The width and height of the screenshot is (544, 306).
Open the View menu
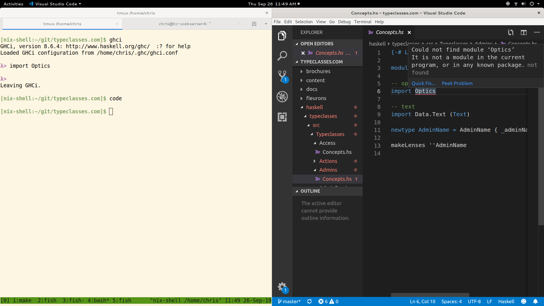point(321,22)
